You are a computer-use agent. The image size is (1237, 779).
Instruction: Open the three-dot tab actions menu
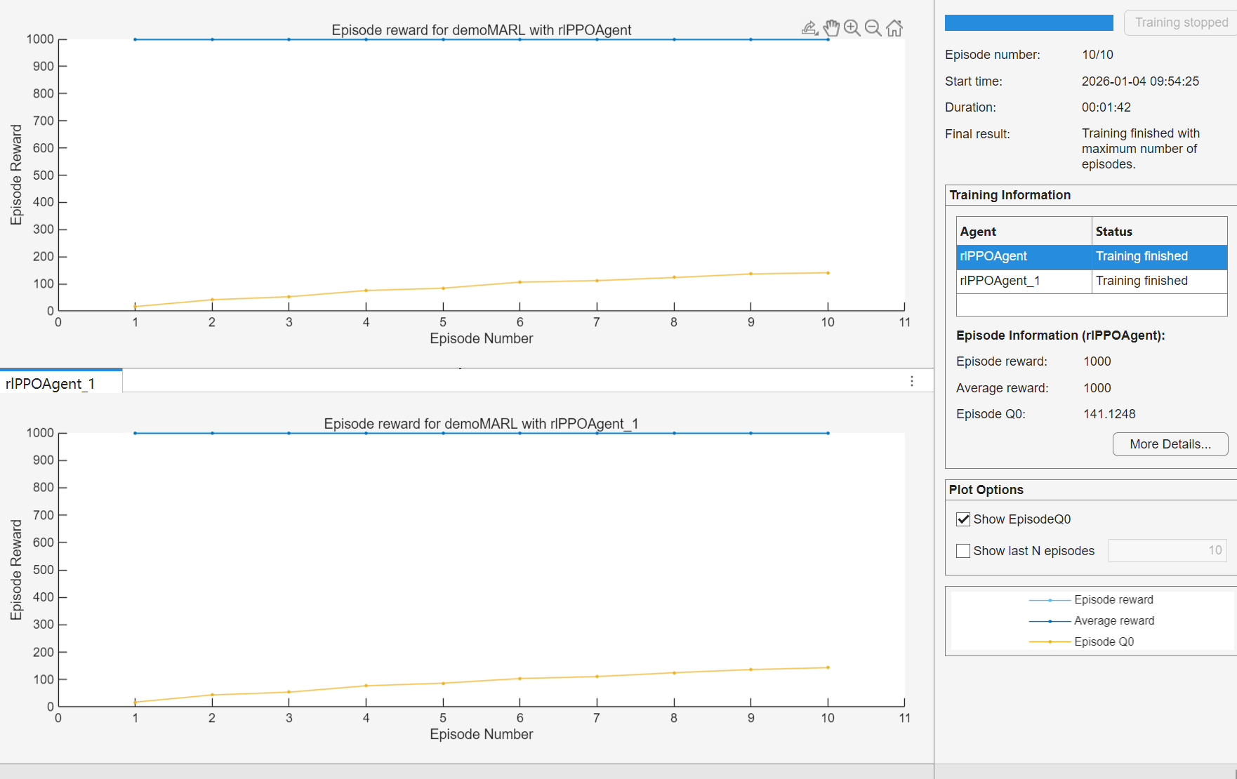click(912, 381)
